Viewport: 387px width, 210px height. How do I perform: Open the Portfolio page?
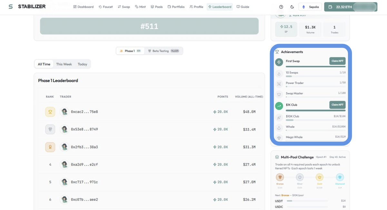coord(176,7)
